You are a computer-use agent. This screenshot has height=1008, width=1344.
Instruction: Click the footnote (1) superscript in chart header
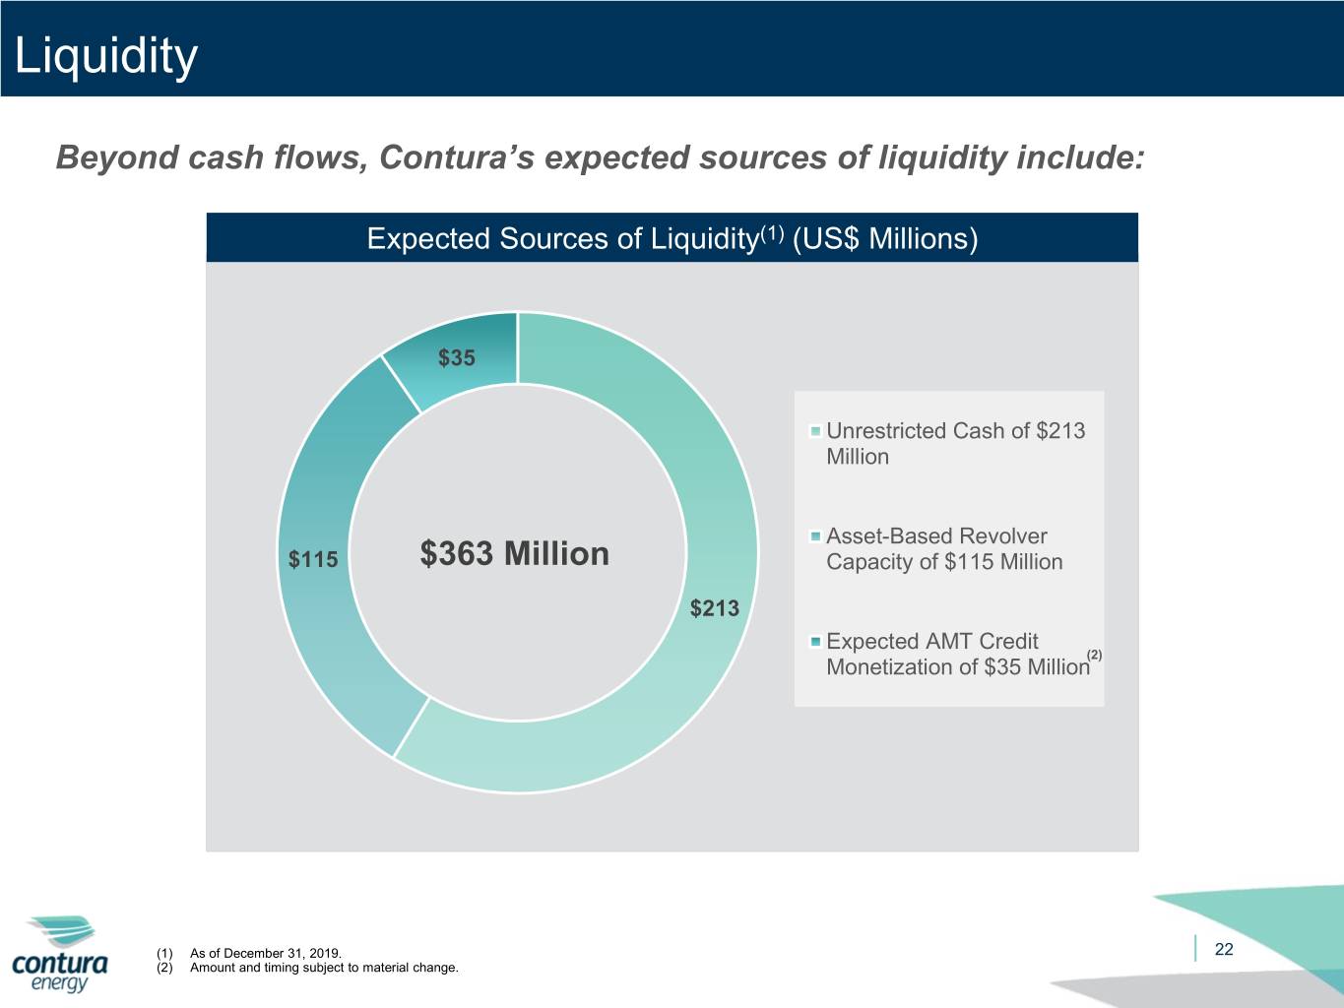pyautogui.click(x=771, y=233)
